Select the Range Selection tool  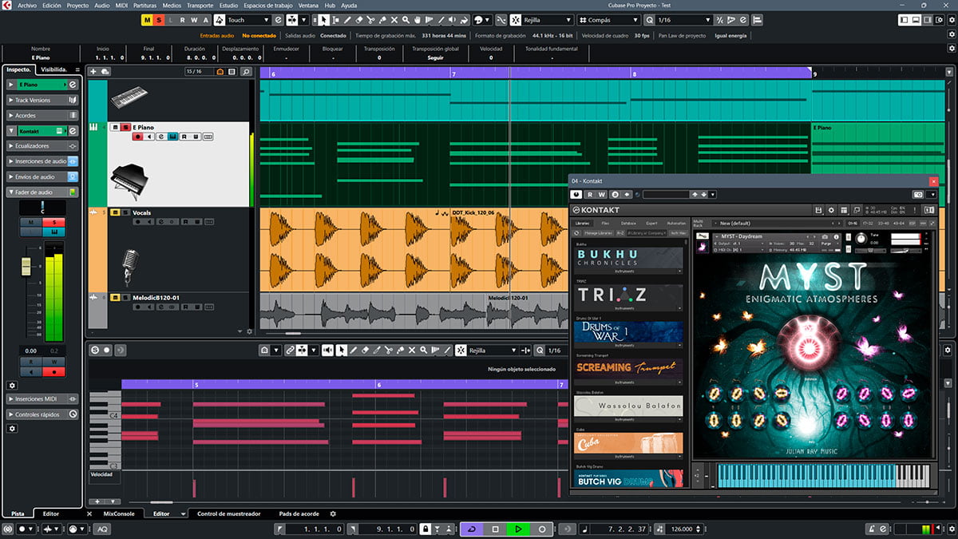[x=337, y=19]
